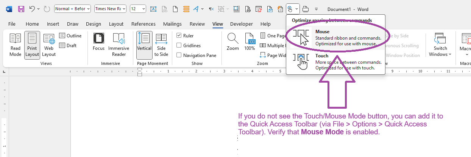
Task: Click the tab selector at ruler's left end
Action: pos(4,71)
